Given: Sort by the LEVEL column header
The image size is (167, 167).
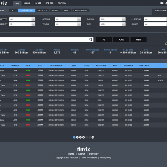Looking at the screenshot, I should coord(73,65).
